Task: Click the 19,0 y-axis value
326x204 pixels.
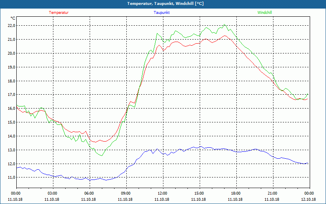Action: (x=12, y=67)
